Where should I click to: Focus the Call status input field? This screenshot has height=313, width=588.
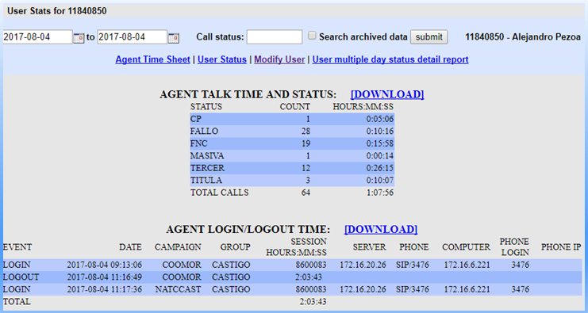(x=275, y=37)
